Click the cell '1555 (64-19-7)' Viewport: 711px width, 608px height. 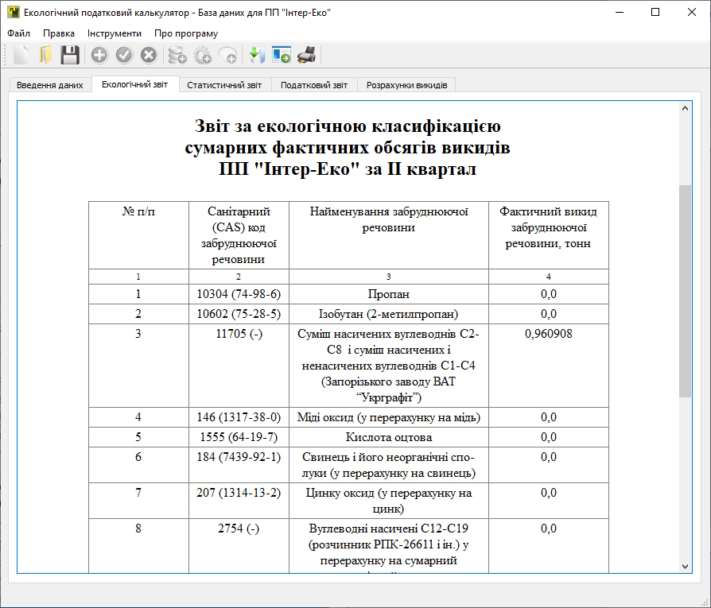239,437
